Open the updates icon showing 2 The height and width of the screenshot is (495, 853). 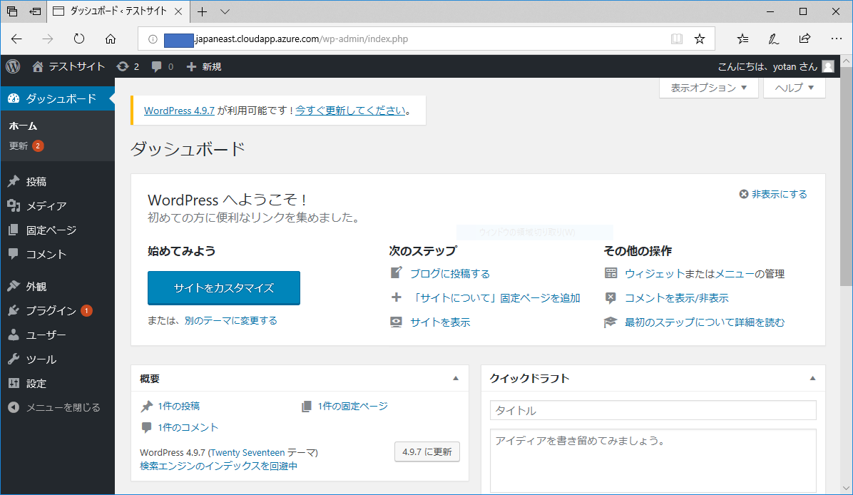(x=128, y=66)
